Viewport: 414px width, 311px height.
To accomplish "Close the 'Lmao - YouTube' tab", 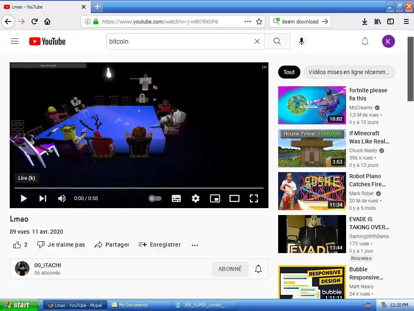I will [x=84, y=7].
